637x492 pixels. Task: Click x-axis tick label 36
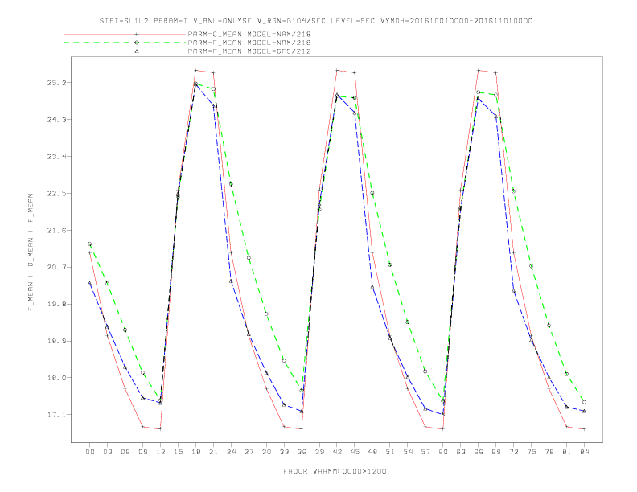(302, 452)
